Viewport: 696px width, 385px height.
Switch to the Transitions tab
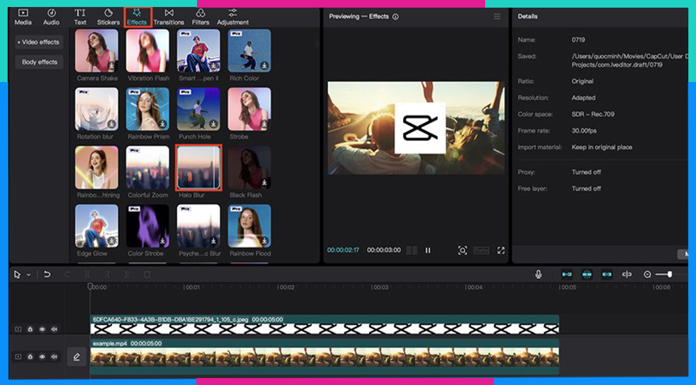click(x=168, y=17)
